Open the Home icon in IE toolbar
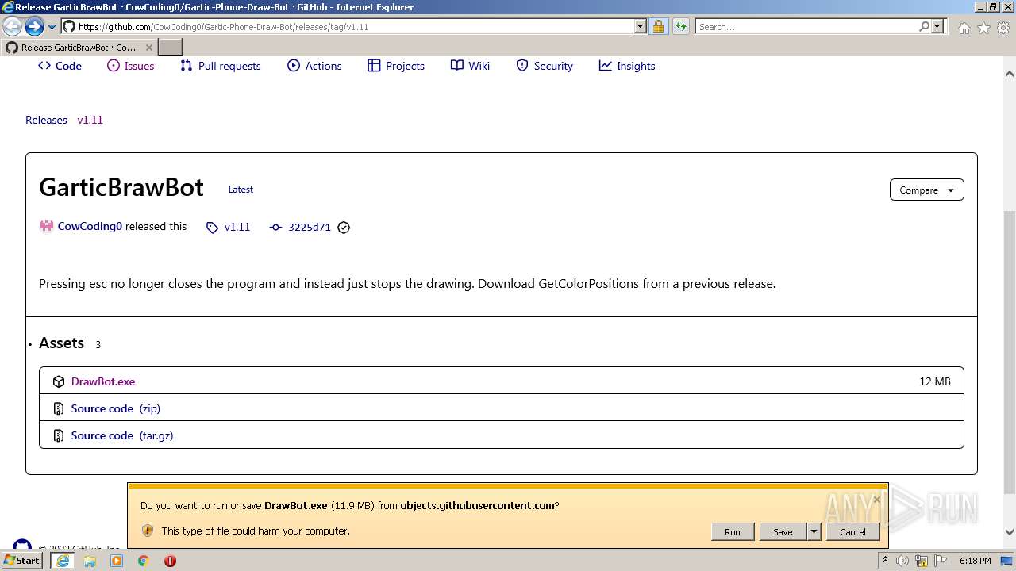 coord(964,28)
